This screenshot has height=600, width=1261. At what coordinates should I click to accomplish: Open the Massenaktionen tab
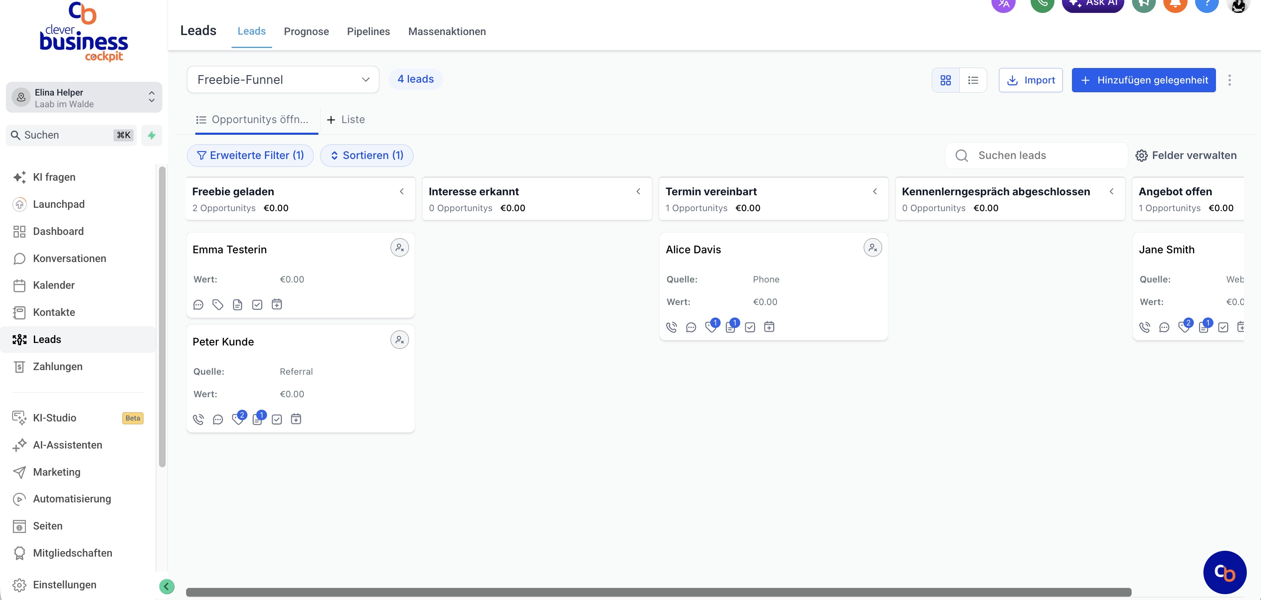click(x=447, y=32)
